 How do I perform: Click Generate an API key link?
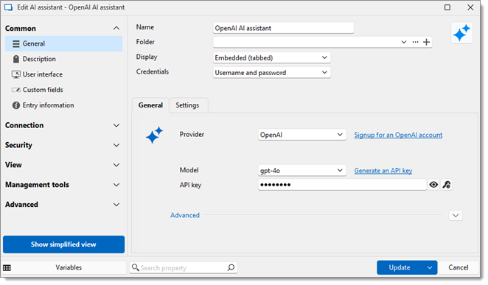pyautogui.click(x=383, y=171)
